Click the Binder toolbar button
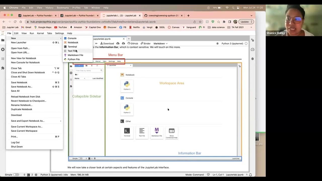This screenshot has height=181, width=322. (x=145, y=43)
